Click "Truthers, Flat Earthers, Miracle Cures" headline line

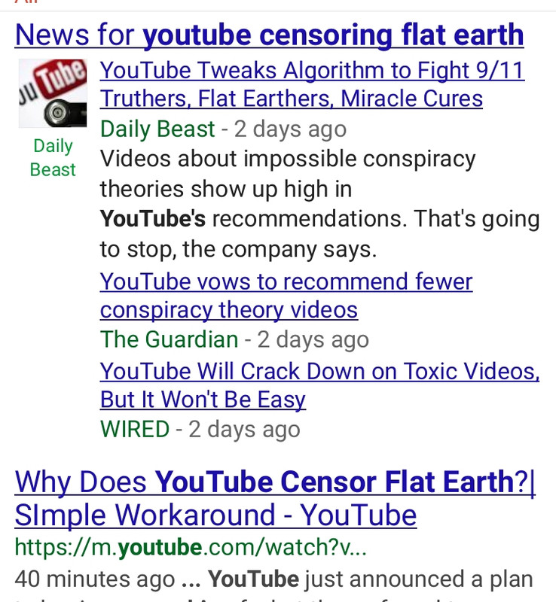pyautogui.click(x=291, y=99)
